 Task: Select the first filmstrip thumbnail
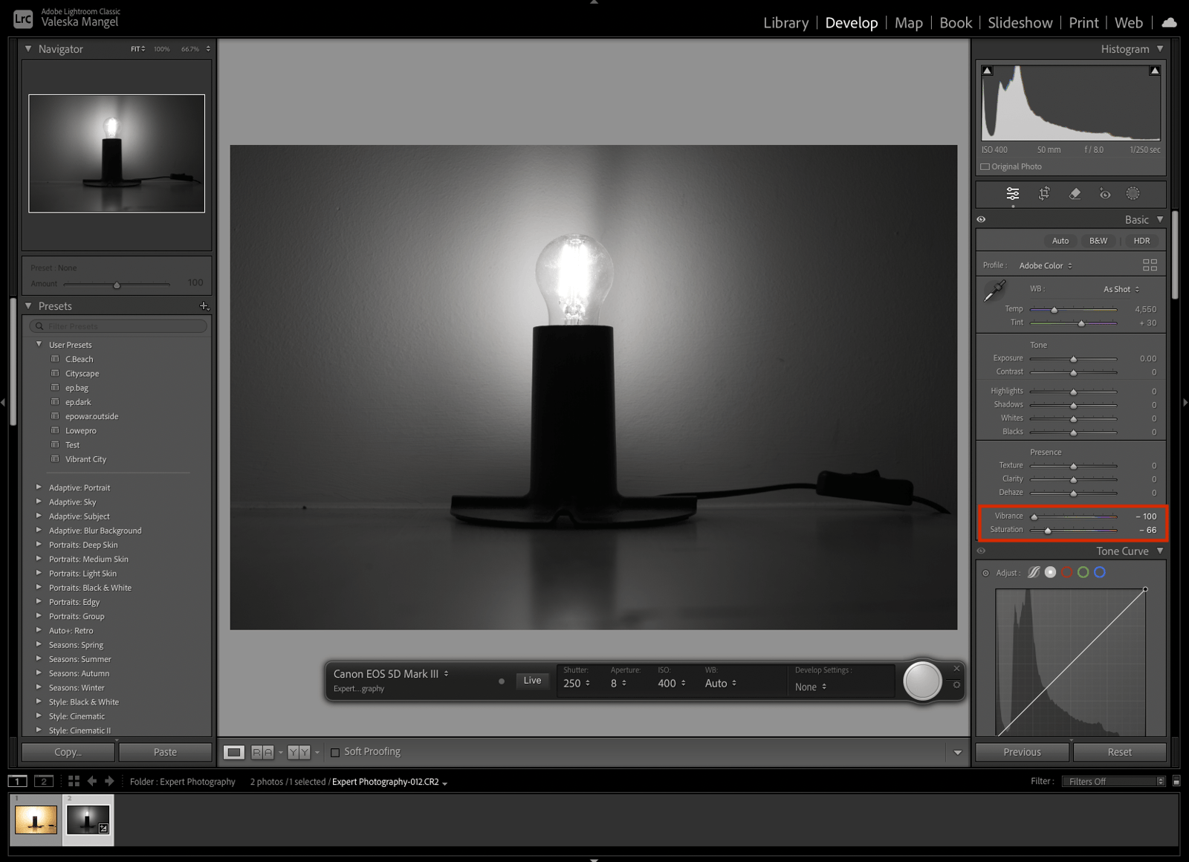pyautogui.click(x=36, y=820)
